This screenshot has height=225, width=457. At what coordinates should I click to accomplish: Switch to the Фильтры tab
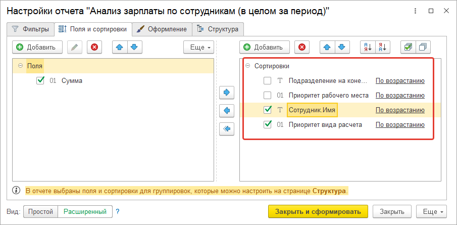tap(30, 29)
